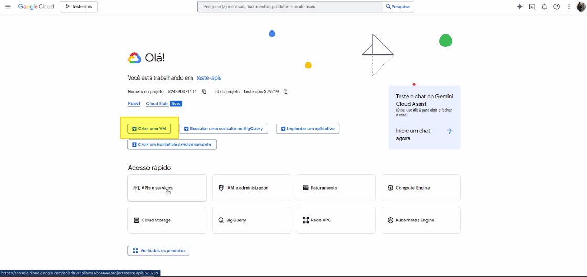Click Executar uma consulta no BigQuery
The image size is (587, 277).
pyautogui.click(x=224, y=129)
